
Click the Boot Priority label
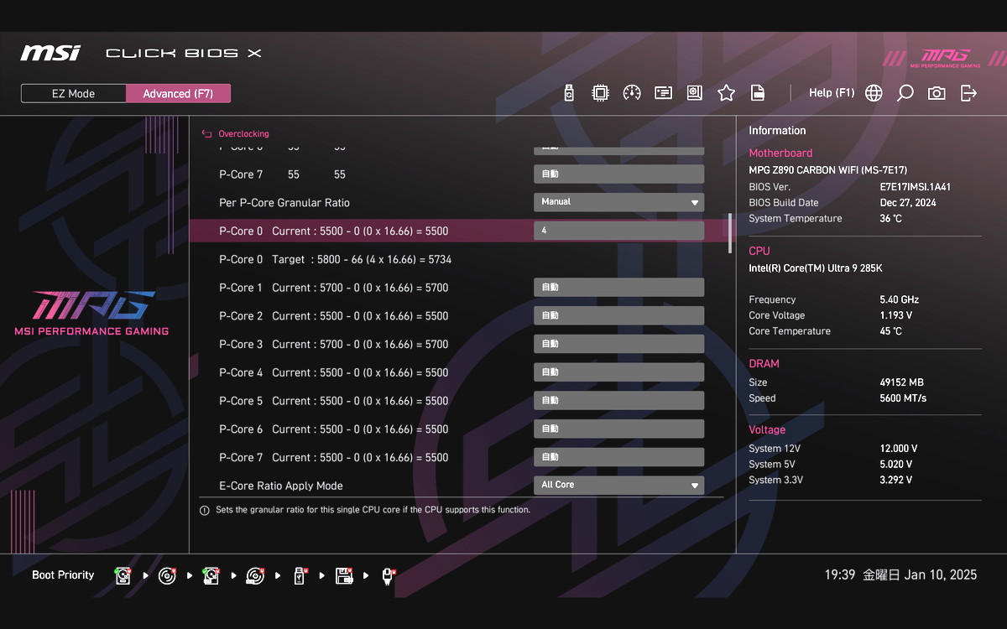[x=63, y=575]
